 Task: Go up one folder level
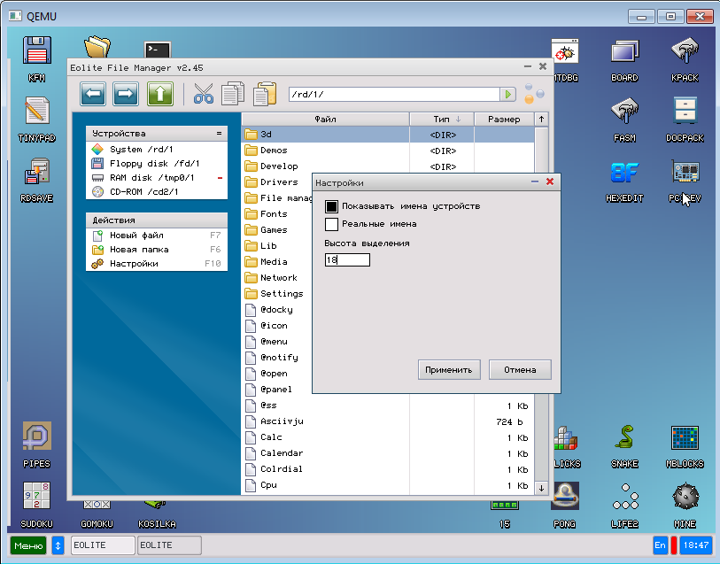point(159,94)
